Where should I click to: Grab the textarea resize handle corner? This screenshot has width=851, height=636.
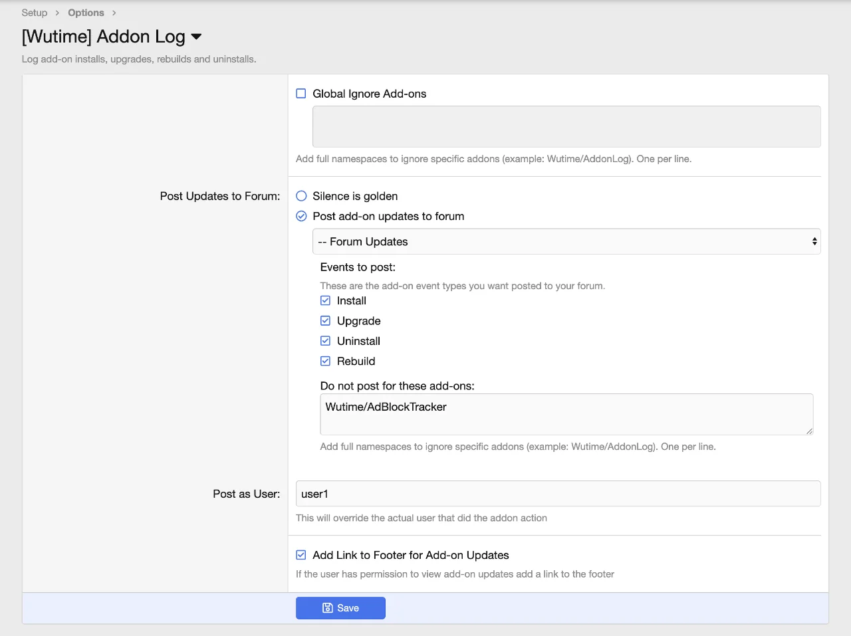coord(809,431)
